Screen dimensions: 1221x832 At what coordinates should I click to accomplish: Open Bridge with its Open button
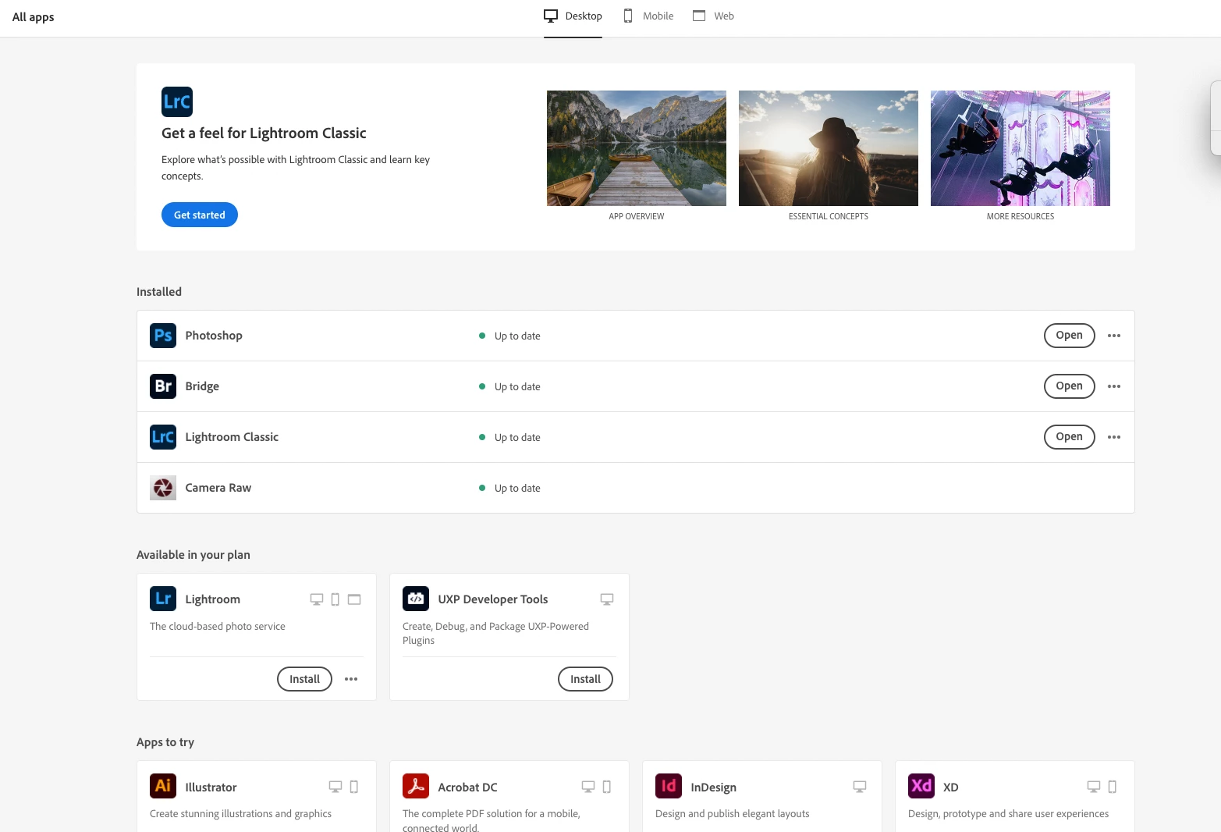tap(1070, 386)
